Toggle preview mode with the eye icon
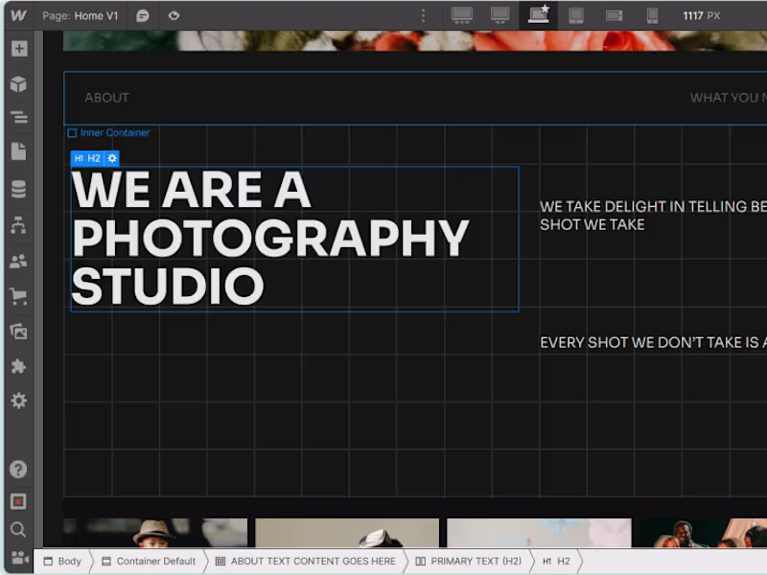Viewport: 767px width, 575px height. 174,15
